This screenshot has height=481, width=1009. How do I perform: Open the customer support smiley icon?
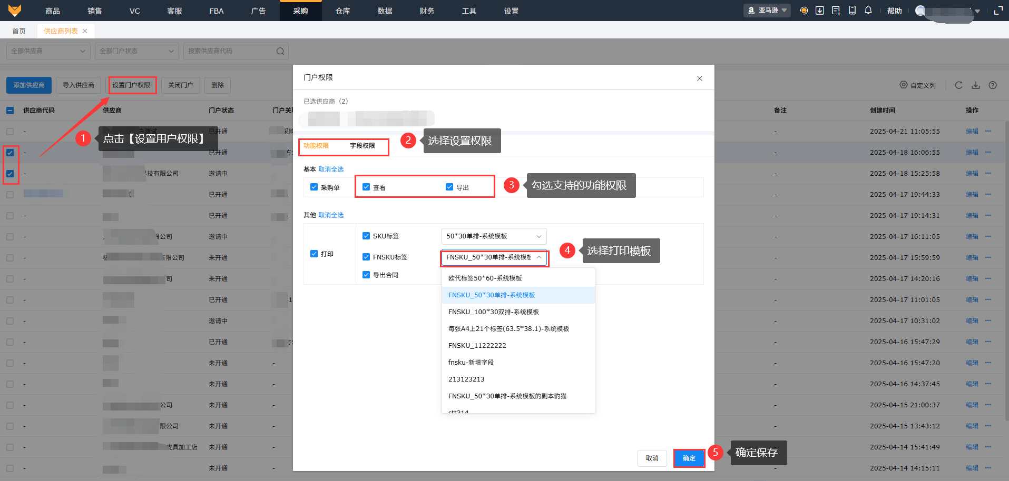[x=804, y=11]
